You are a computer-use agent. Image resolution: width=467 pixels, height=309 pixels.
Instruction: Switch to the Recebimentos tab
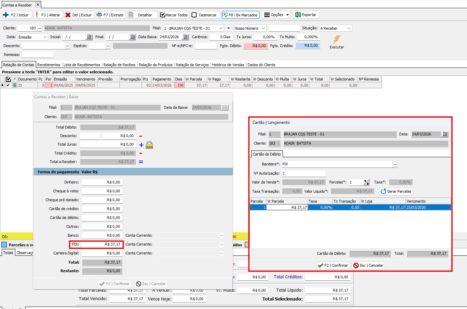pos(48,65)
